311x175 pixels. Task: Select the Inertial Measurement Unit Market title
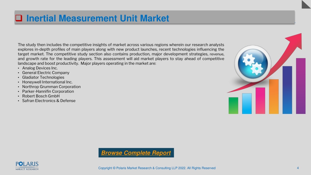pyautogui.click(x=97, y=18)
